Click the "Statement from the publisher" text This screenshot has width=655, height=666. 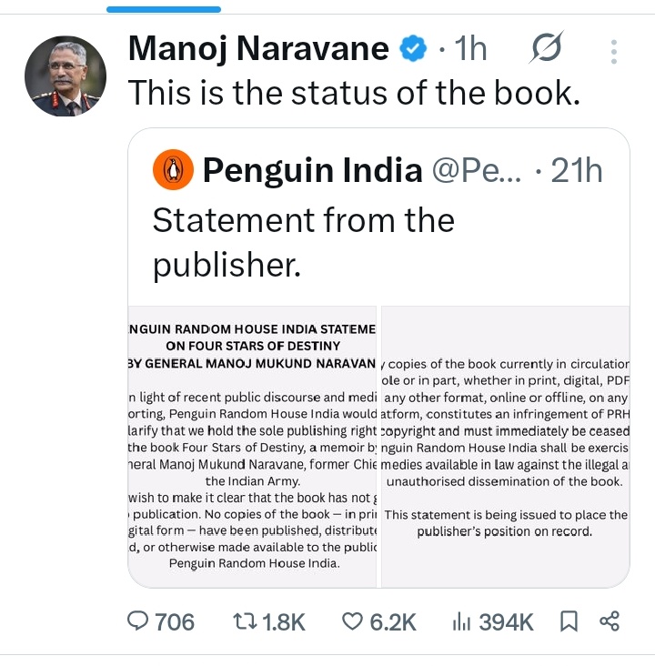coord(302,242)
